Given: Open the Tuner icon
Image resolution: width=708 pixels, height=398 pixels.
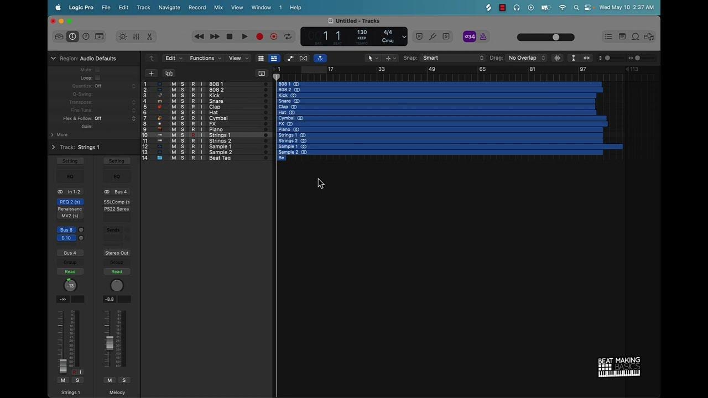Looking at the screenshot, I should (x=433, y=36).
